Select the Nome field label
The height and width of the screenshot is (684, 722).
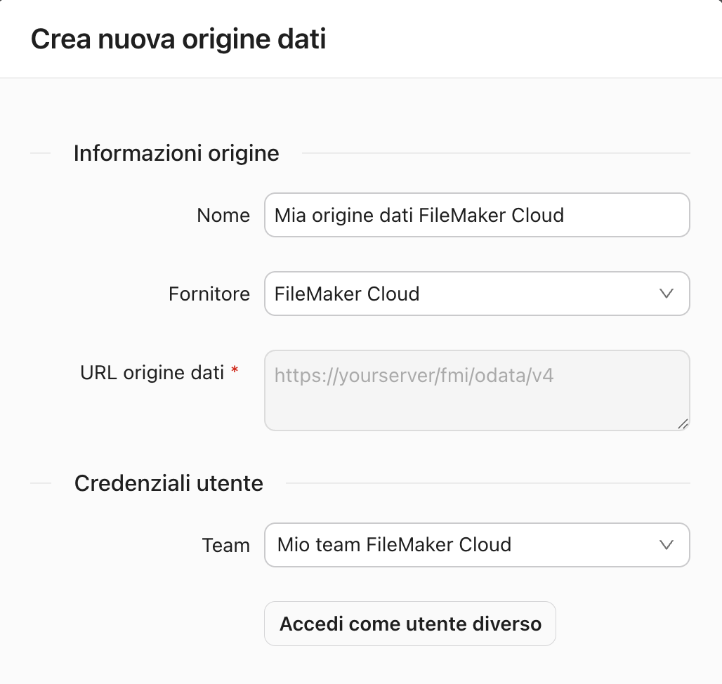pos(223,215)
